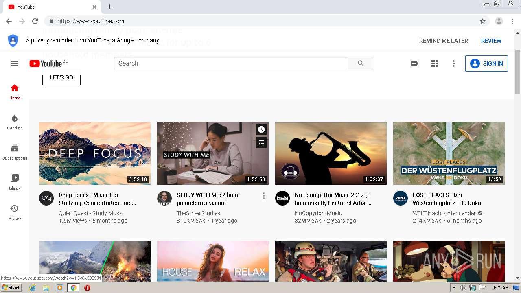The image size is (521, 293).
Task: Open Quiet Quest - Study Music channel link
Action: click(91, 213)
